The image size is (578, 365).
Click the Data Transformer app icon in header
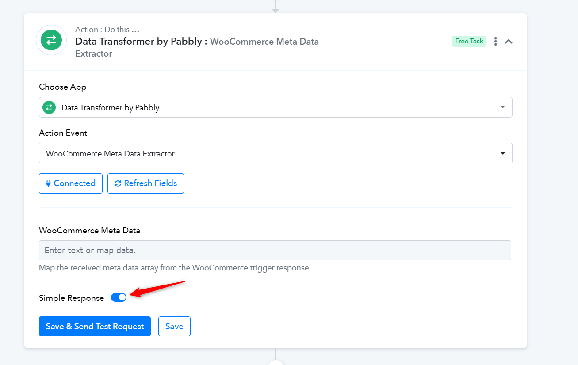(51, 40)
